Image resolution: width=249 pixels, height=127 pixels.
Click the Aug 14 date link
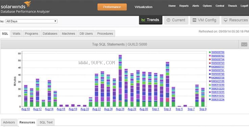pyautogui.click(x=49, y=109)
